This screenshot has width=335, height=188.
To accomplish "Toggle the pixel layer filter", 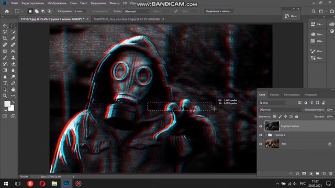I will (300, 103).
